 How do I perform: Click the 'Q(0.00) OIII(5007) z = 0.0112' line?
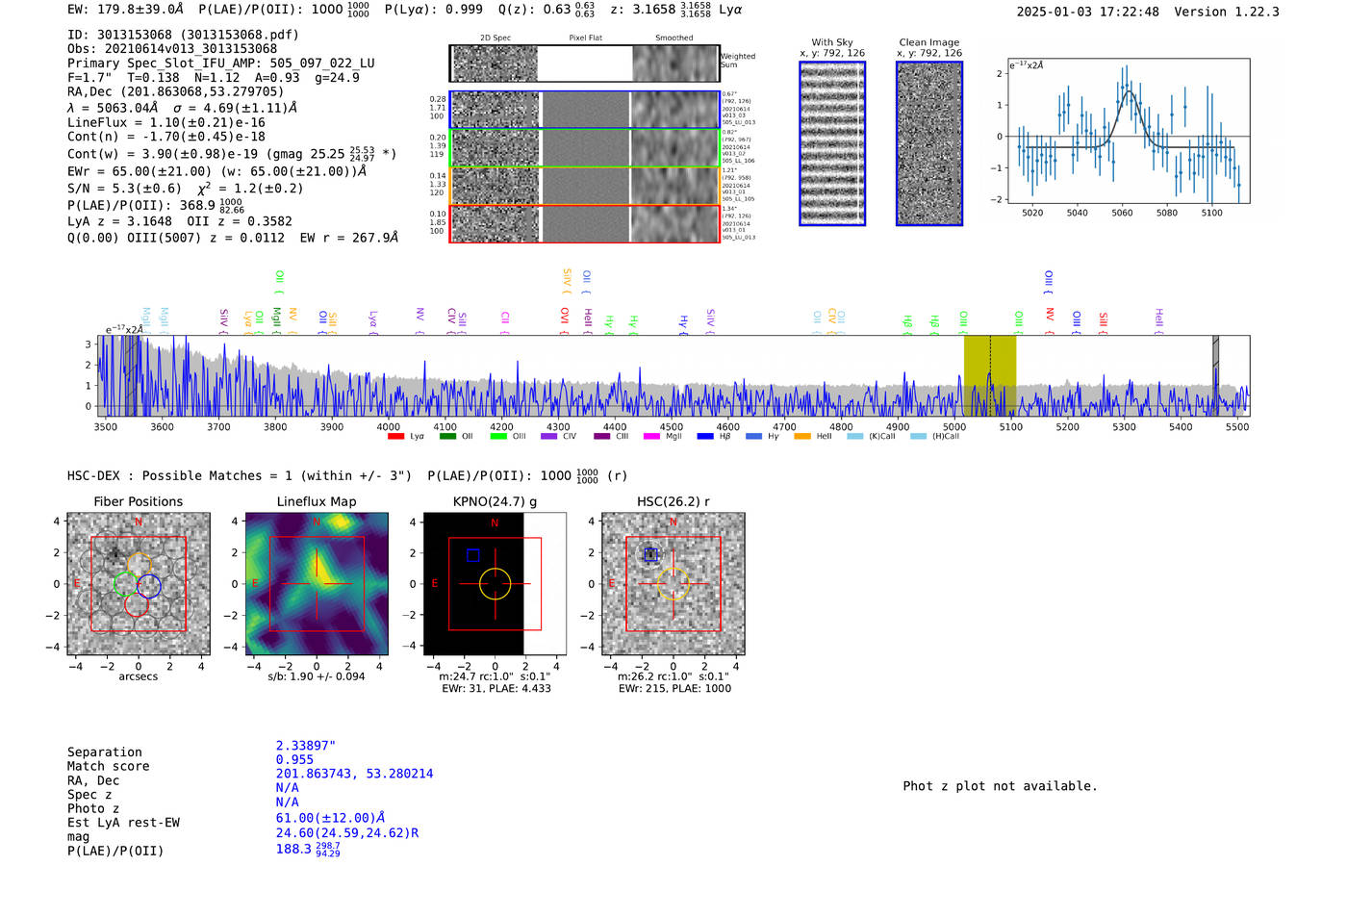coord(176,238)
